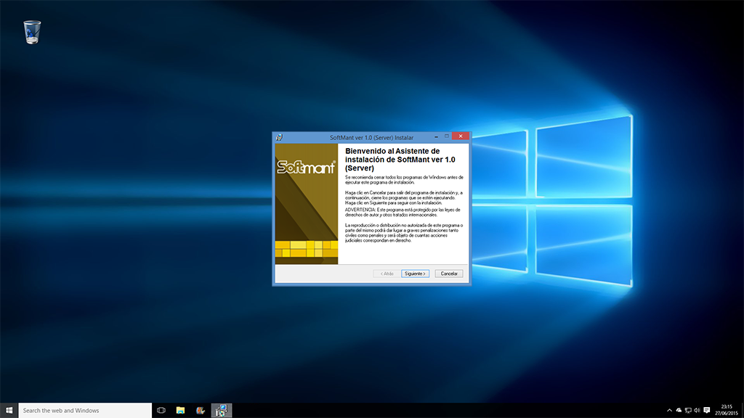
Task: Open the volume control in system tray
Action: coord(697,410)
